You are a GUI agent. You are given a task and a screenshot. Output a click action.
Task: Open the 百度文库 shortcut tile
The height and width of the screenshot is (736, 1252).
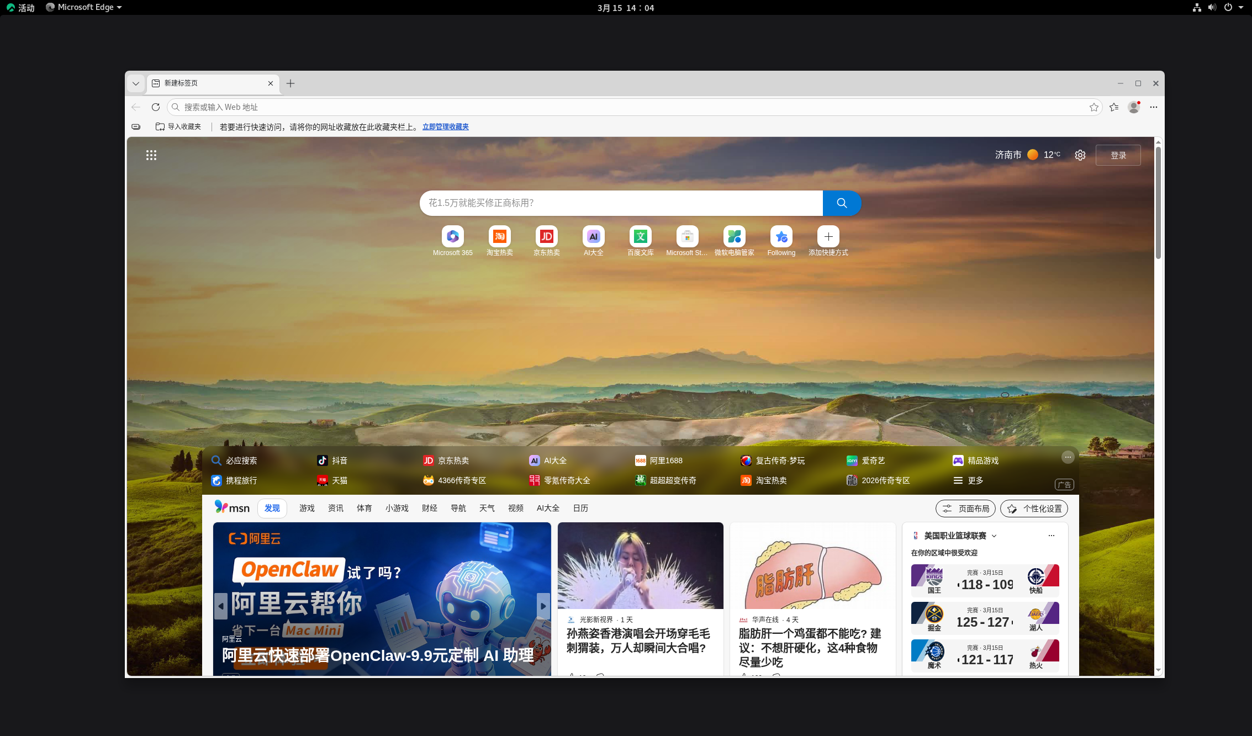tap(640, 237)
